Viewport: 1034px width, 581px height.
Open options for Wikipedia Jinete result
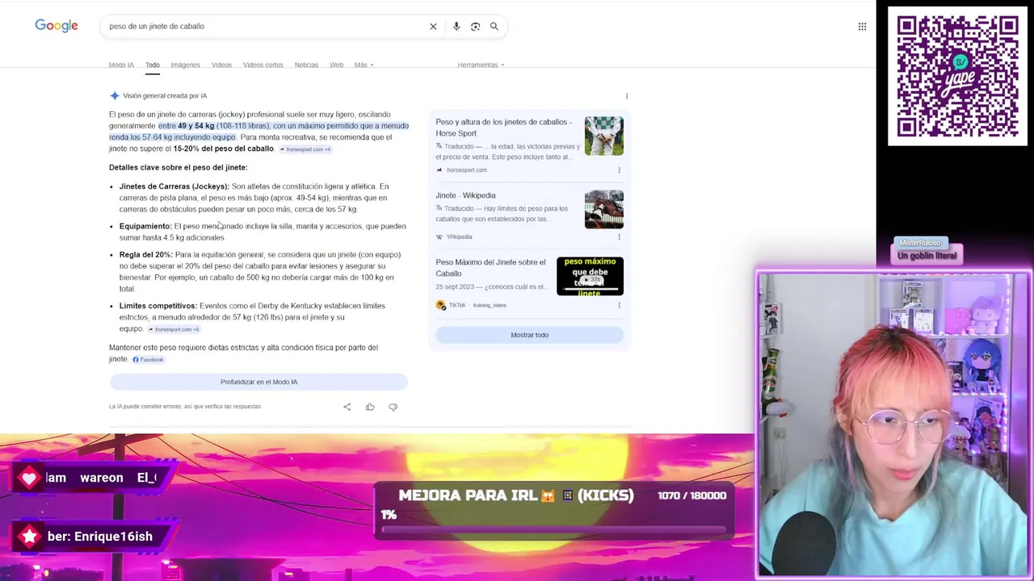[619, 237]
